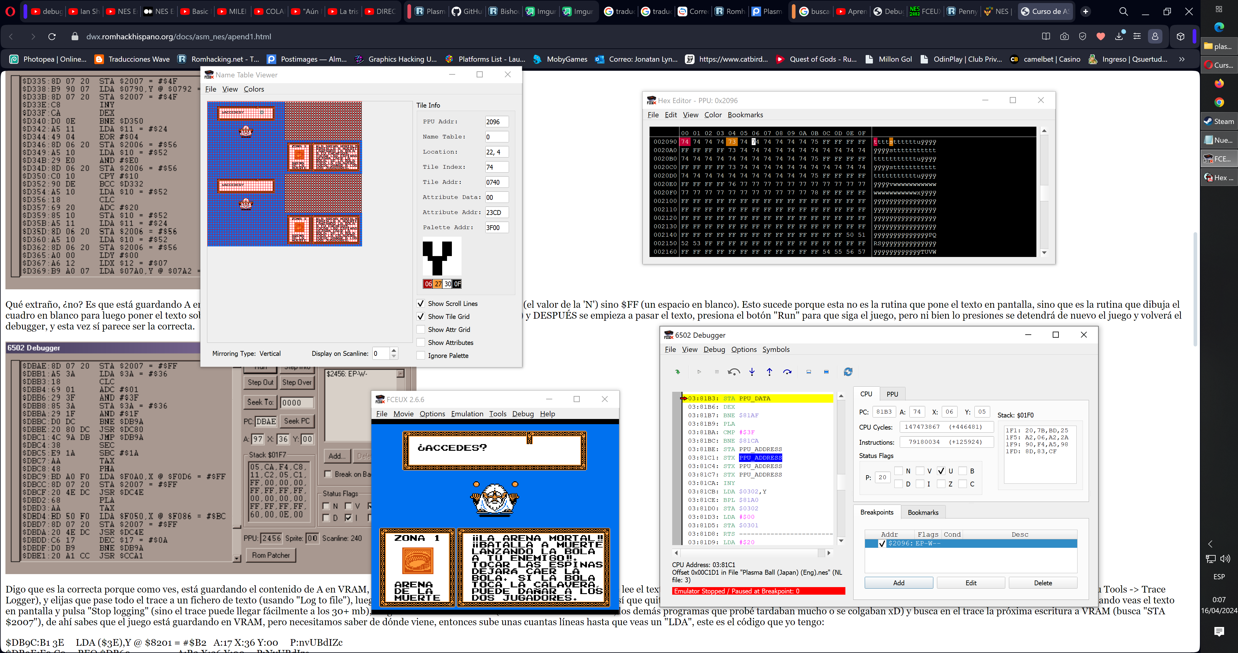Click the Step Over icon in debugger toolbar
The height and width of the screenshot is (653, 1238).
(x=787, y=372)
